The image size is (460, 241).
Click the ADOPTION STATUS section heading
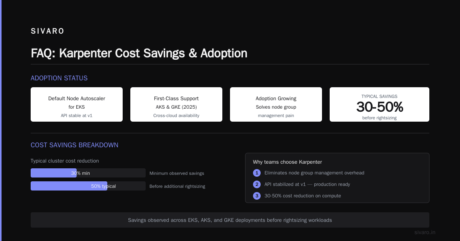59,78
